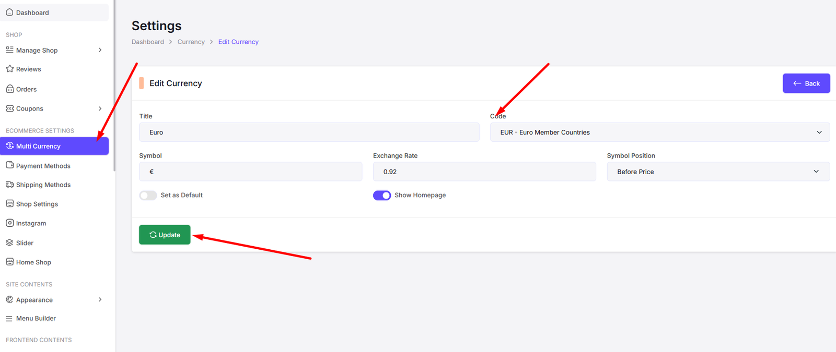This screenshot has width=836, height=352.
Task: Click the Reviews star icon
Action: 9,69
